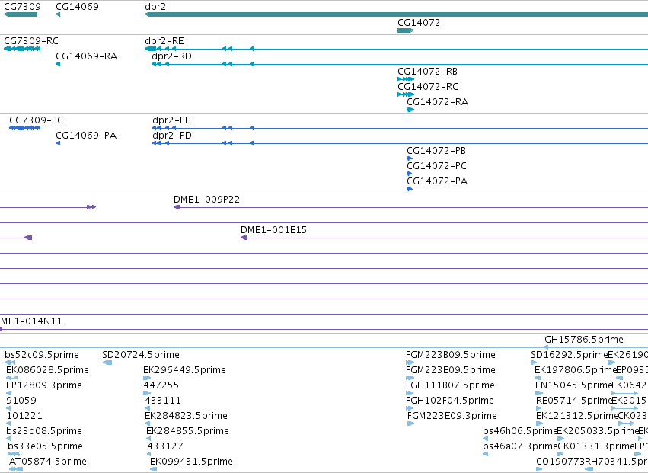Select protein CG14069-PA label
Viewport: 648px width, 473px height.
[x=86, y=136]
